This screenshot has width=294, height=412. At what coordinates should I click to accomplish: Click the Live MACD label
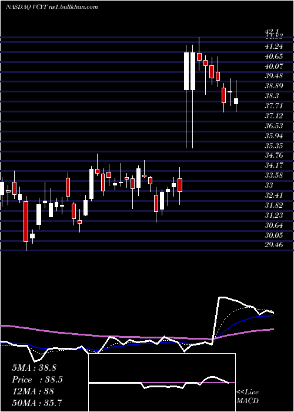[248, 397]
